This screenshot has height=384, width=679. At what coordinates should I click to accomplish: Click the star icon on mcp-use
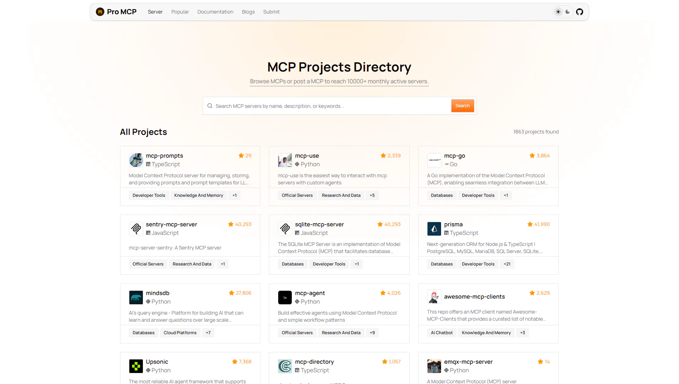[383, 156]
